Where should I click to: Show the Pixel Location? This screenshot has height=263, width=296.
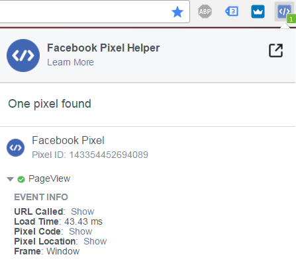coord(95,241)
